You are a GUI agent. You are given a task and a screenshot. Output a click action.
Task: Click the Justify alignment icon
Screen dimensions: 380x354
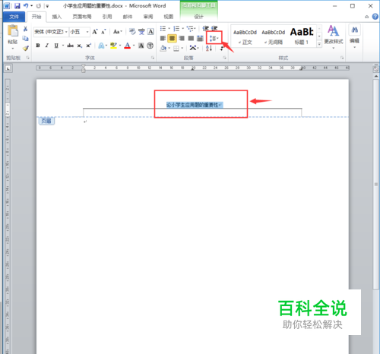point(191,38)
